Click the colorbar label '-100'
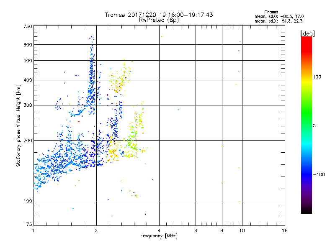Viewport: 335px width, 251px height. [x=319, y=174]
